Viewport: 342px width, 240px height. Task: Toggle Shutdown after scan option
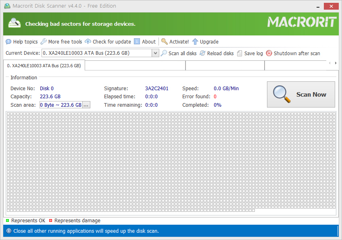[293, 54]
